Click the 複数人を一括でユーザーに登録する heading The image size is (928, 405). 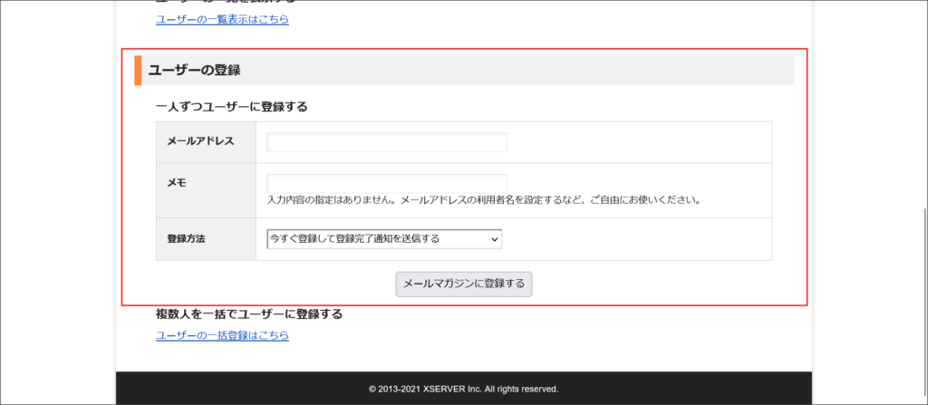pyautogui.click(x=249, y=313)
